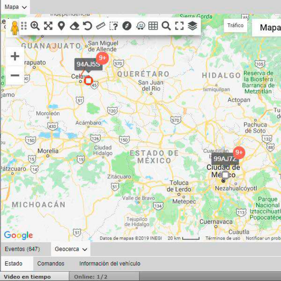Screen dimensions: 281x281
Task: Click the zoom-in magnifier tool icon
Action: 35,26
